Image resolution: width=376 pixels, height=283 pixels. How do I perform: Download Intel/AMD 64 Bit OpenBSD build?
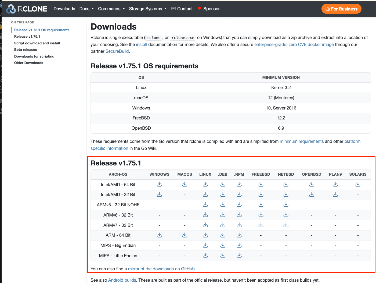click(312, 184)
